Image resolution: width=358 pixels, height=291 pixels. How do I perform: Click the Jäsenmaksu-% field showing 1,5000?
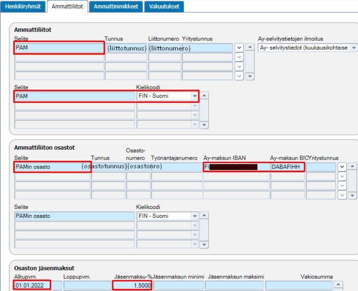click(x=132, y=285)
